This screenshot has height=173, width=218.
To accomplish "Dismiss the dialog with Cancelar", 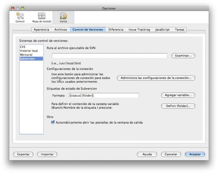I will (x=171, y=154).
